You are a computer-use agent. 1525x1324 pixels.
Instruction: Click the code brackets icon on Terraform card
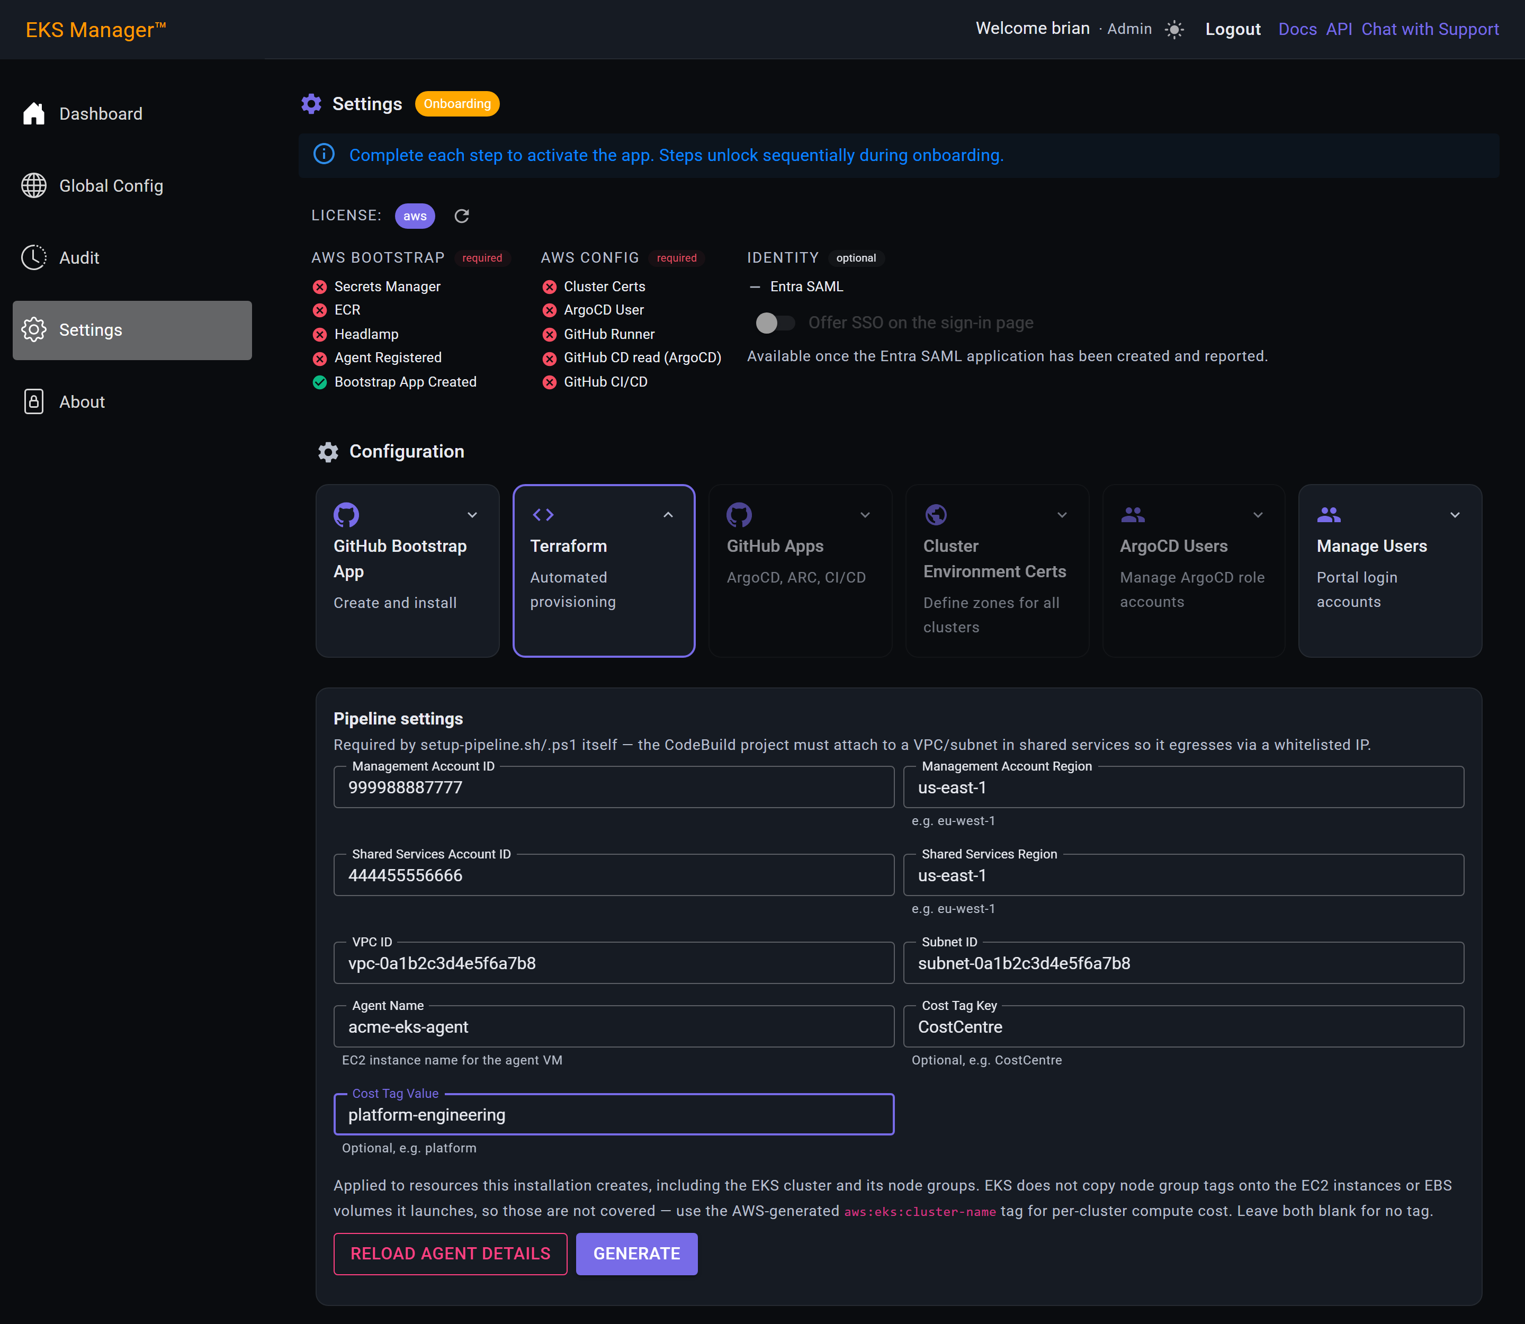pyautogui.click(x=543, y=515)
